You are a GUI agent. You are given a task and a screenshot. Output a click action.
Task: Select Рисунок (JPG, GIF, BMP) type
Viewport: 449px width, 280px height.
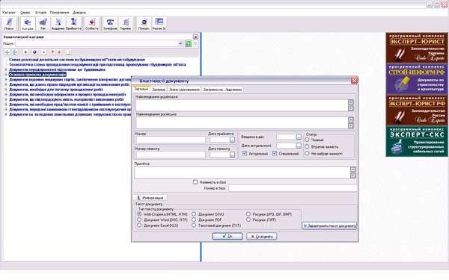[248, 214]
